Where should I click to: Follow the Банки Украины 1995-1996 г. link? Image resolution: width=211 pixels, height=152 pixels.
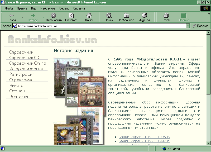[x=144, y=137]
